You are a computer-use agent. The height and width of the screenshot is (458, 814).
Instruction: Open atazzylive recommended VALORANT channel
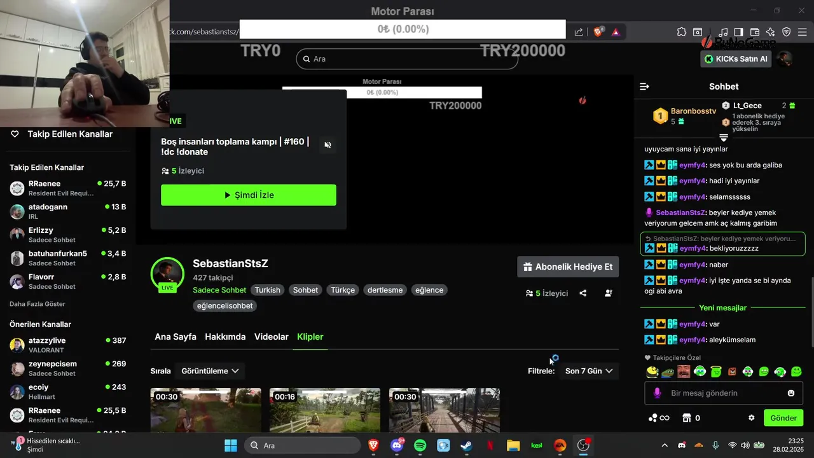(68, 345)
